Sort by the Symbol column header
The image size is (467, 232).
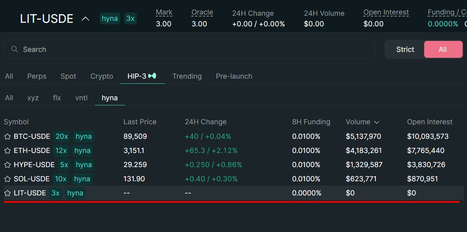[16, 122]
